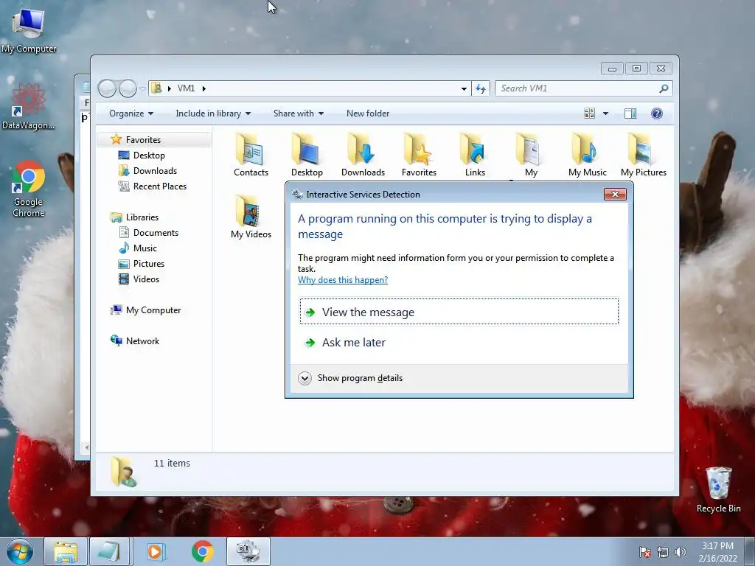Select Downloads in the navigation sidebar
Viewport: 755px width, 566px height.
[x=155, y=171]
